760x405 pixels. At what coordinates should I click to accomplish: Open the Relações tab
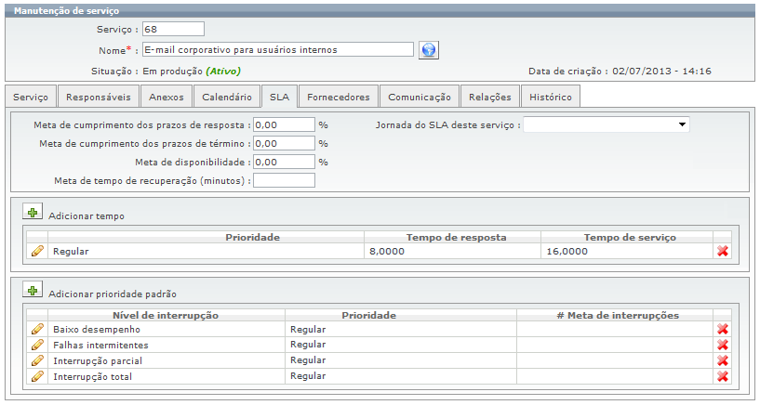490,97
